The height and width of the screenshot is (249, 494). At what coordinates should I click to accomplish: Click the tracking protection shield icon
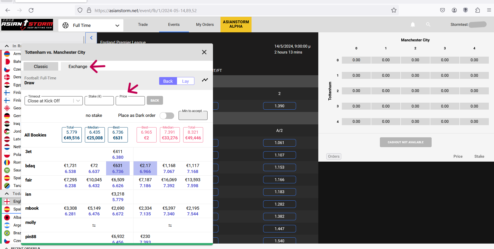80,10
